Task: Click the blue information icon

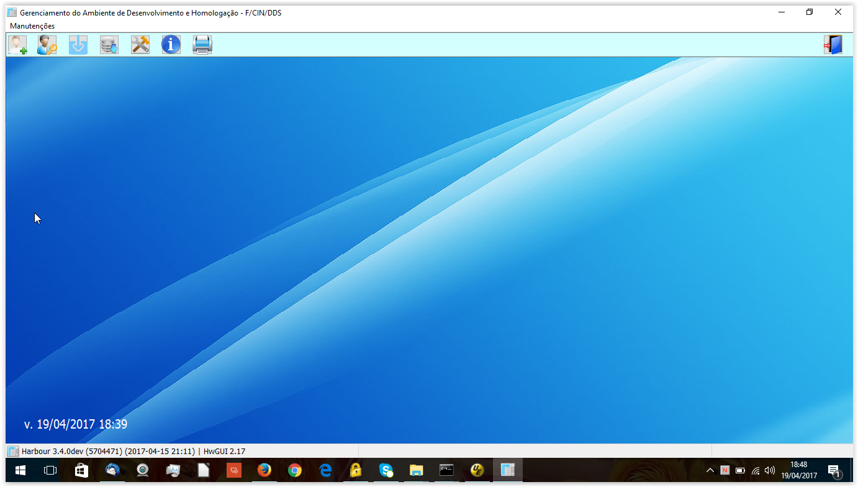Action: [171, 45]
